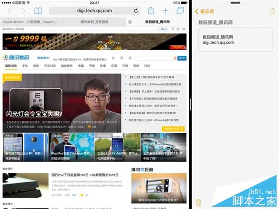The height and width of the screenshot is (209, 279).
Task: Open the 闪光灯会令宝宝失明? featured story
Action: click(x=62, y=103)
